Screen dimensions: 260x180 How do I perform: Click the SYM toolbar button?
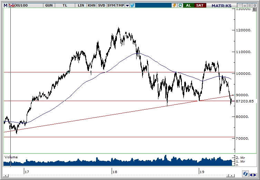coord(111,6)
